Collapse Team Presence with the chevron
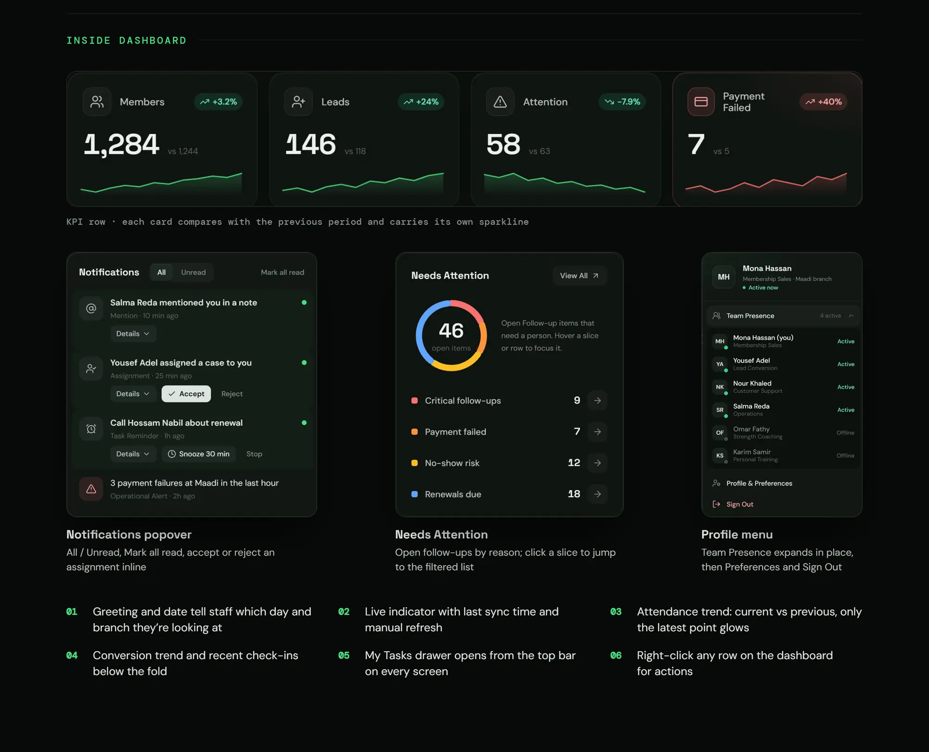Image resolution: width=929 pixels, height=752 pixels. tap(851, 316)
